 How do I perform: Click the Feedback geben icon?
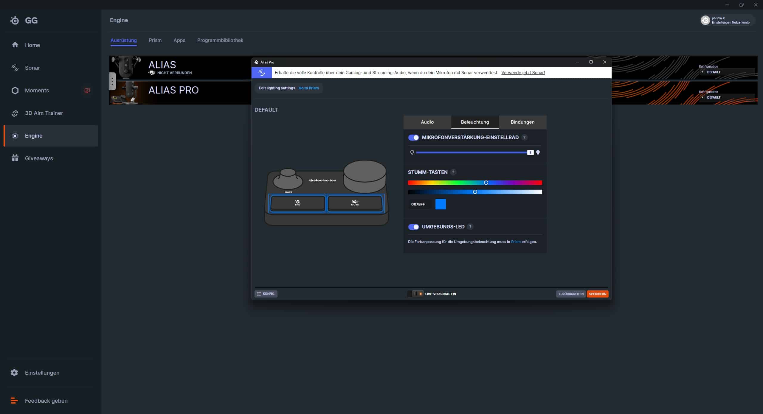coord(14,401)
